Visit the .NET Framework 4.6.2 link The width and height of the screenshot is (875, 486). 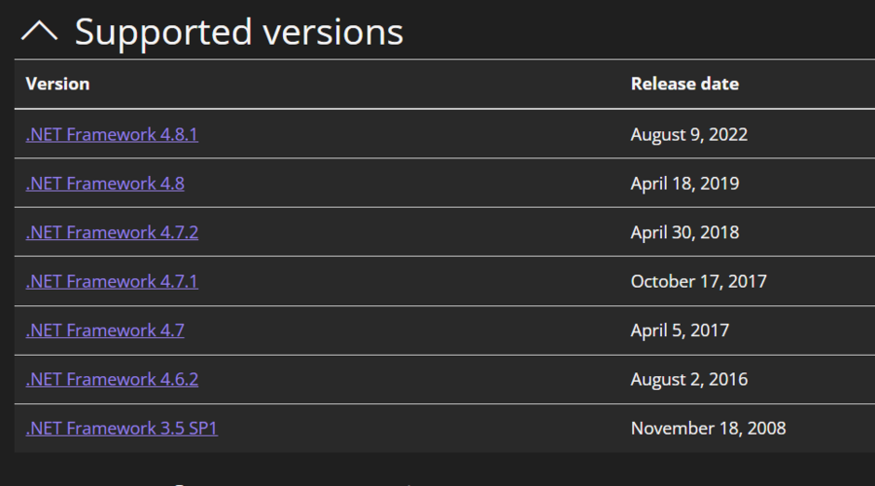pyautogui.click(x=112, y=379)
